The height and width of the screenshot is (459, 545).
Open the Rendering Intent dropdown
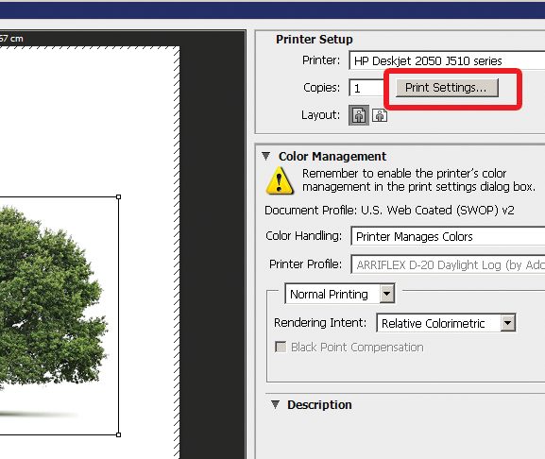tap(446, 323)
